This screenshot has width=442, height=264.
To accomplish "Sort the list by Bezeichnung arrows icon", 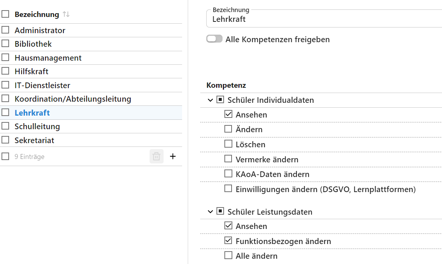I will [x=66, y=14].
